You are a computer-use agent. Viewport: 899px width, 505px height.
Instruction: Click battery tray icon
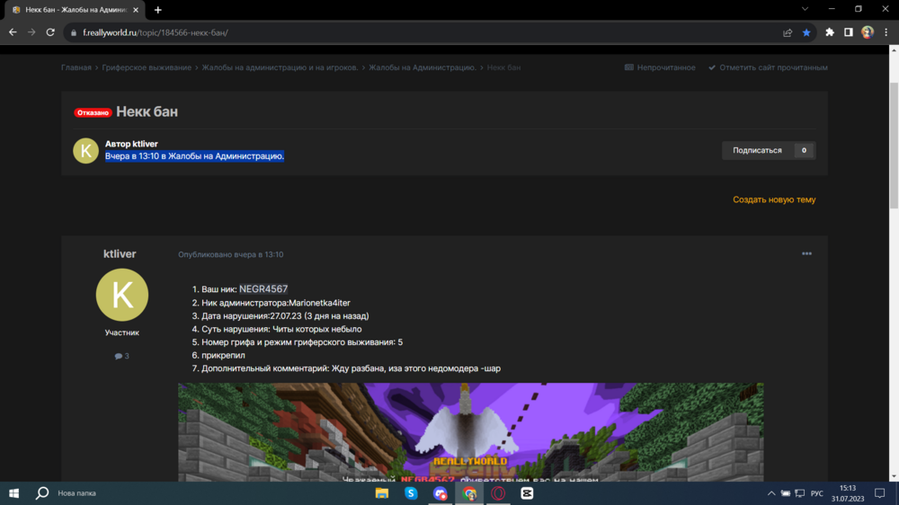[x=786, y=493]
